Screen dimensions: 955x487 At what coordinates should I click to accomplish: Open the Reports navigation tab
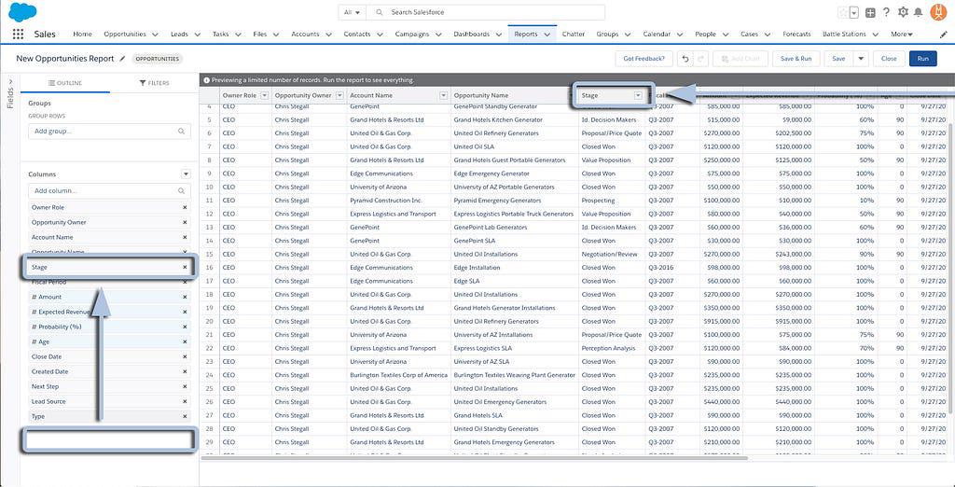point(525,35)
